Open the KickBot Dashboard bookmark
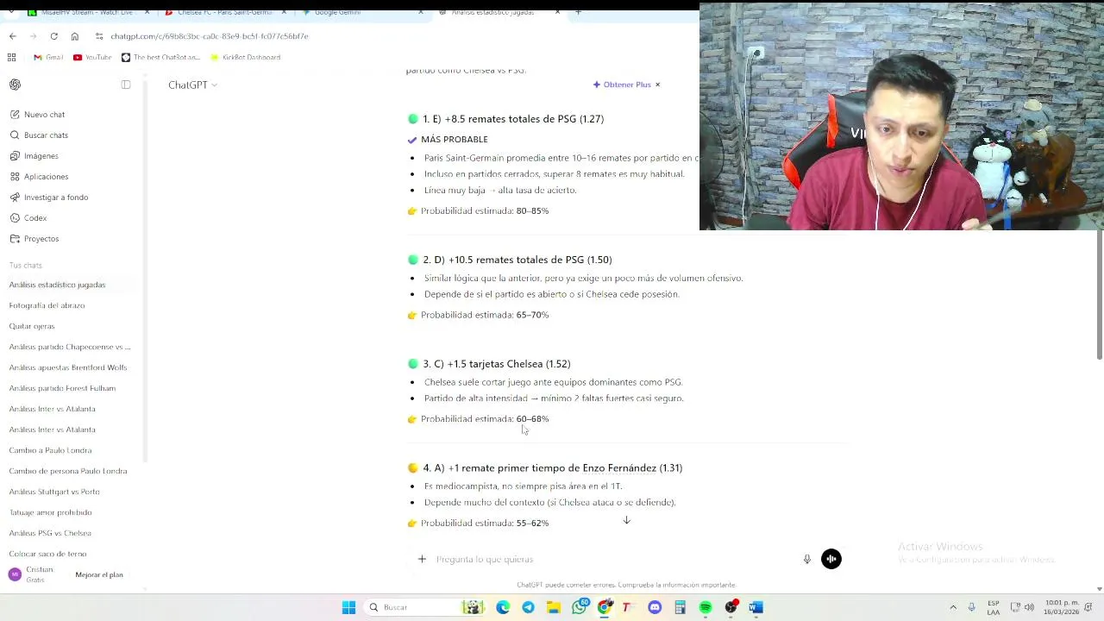 click(x=245, y=57)
